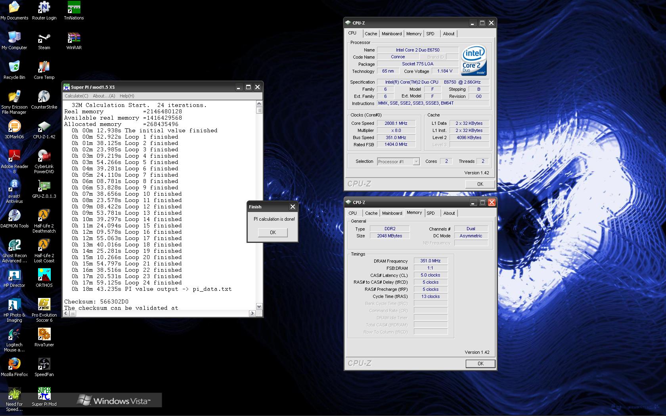
Task: Open Super Pi Mod desktop icon
Action: [x=44, y=397]
